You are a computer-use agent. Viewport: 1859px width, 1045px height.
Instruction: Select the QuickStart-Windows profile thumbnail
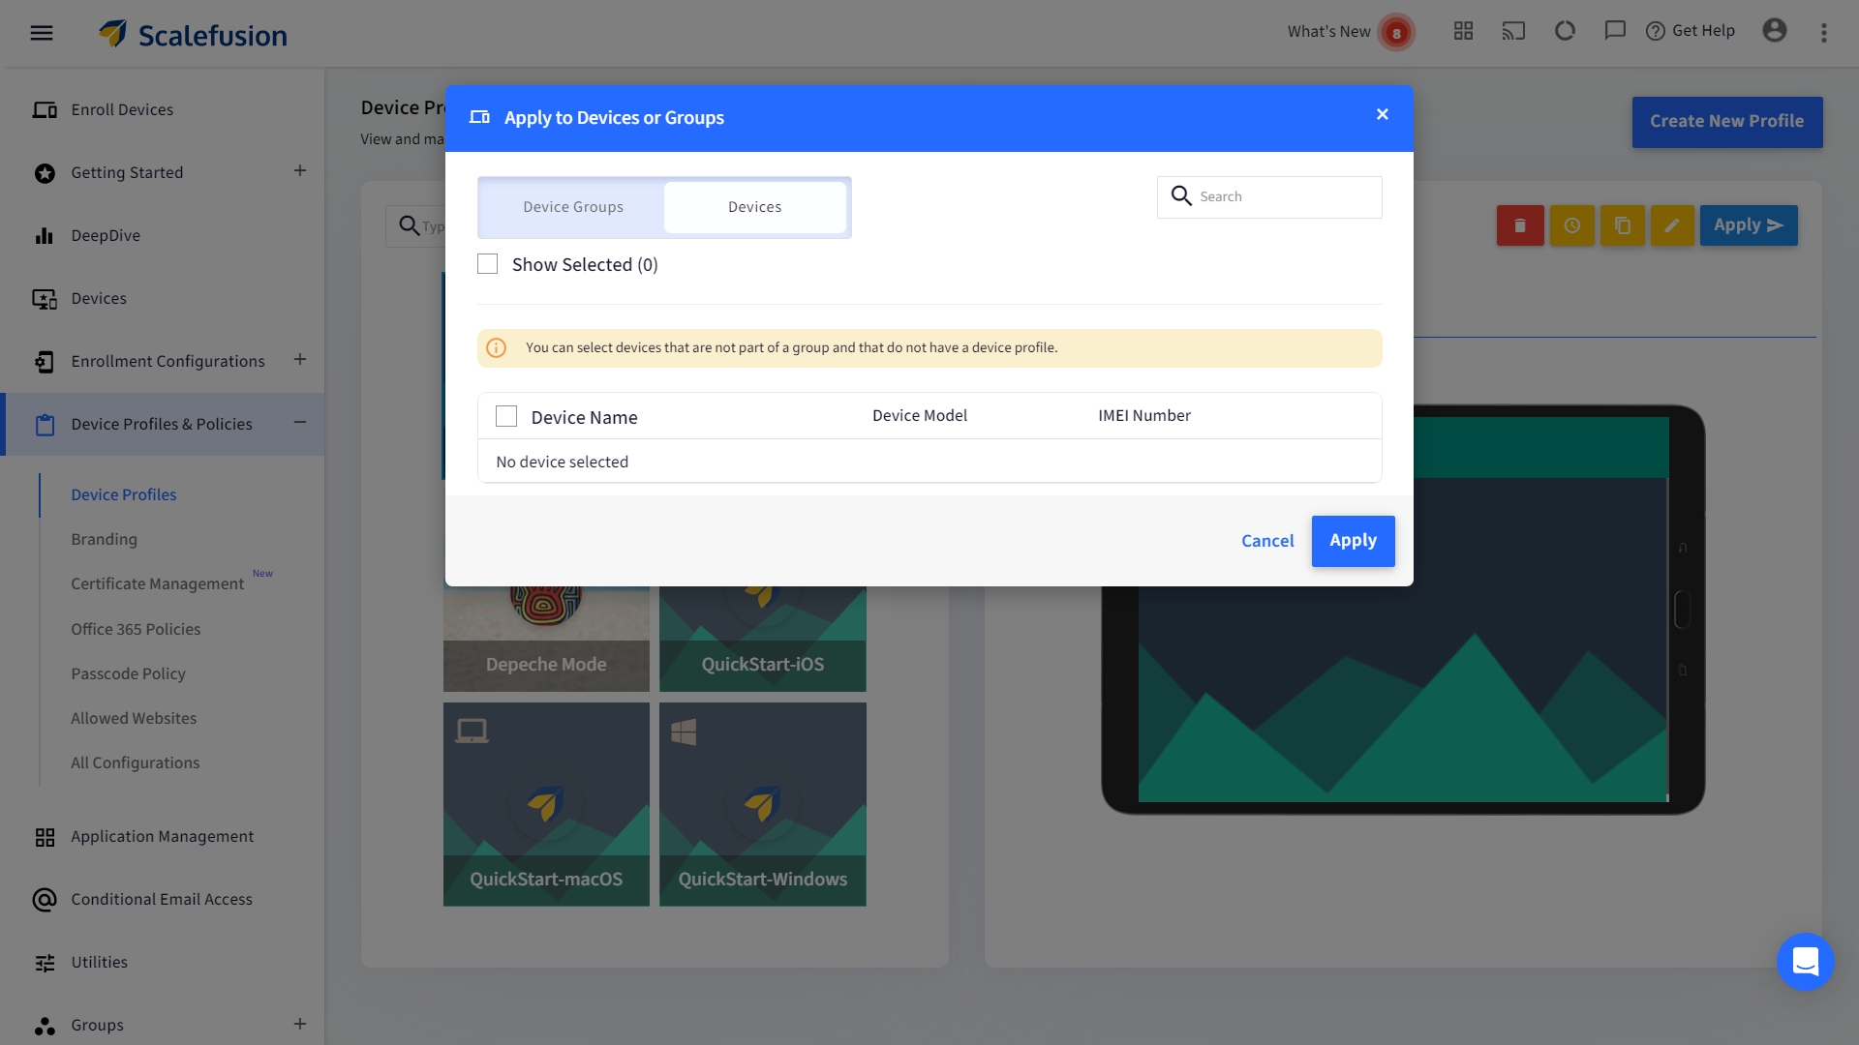pos(763,805)
